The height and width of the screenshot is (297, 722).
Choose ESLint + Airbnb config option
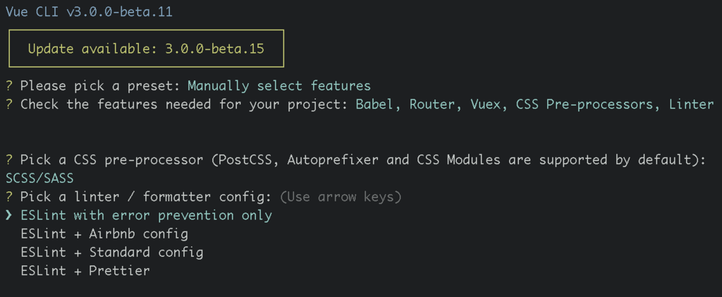click(x=104, y=234)
